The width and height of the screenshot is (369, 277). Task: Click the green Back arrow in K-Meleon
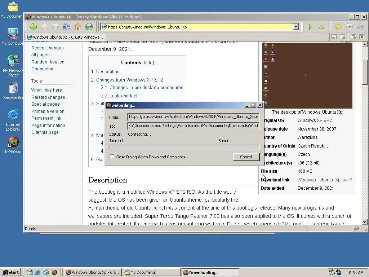33,27
